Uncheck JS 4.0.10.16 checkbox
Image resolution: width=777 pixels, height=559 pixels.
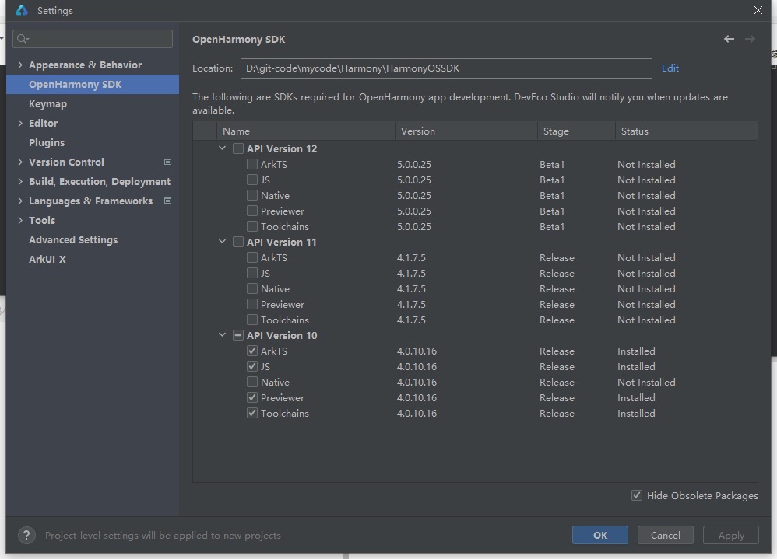pyautogui.click(x=252, y=366)
